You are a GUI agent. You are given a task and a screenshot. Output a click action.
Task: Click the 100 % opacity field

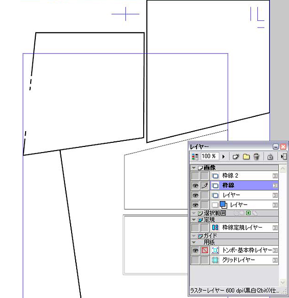click(x=210, y=157)
